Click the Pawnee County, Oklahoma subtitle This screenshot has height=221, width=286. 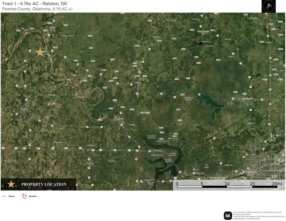(x=37, y=9)
